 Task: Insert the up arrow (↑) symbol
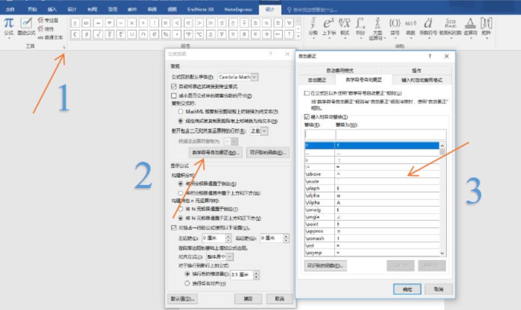(x=290, y=34)
